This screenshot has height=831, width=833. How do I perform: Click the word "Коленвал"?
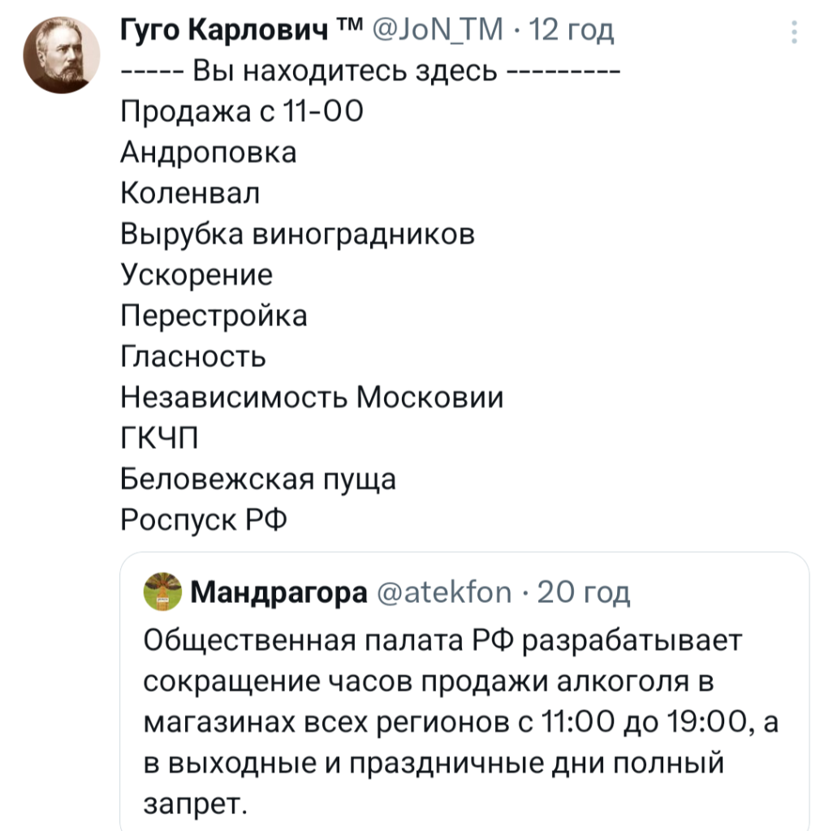click(x=191, y=193)
